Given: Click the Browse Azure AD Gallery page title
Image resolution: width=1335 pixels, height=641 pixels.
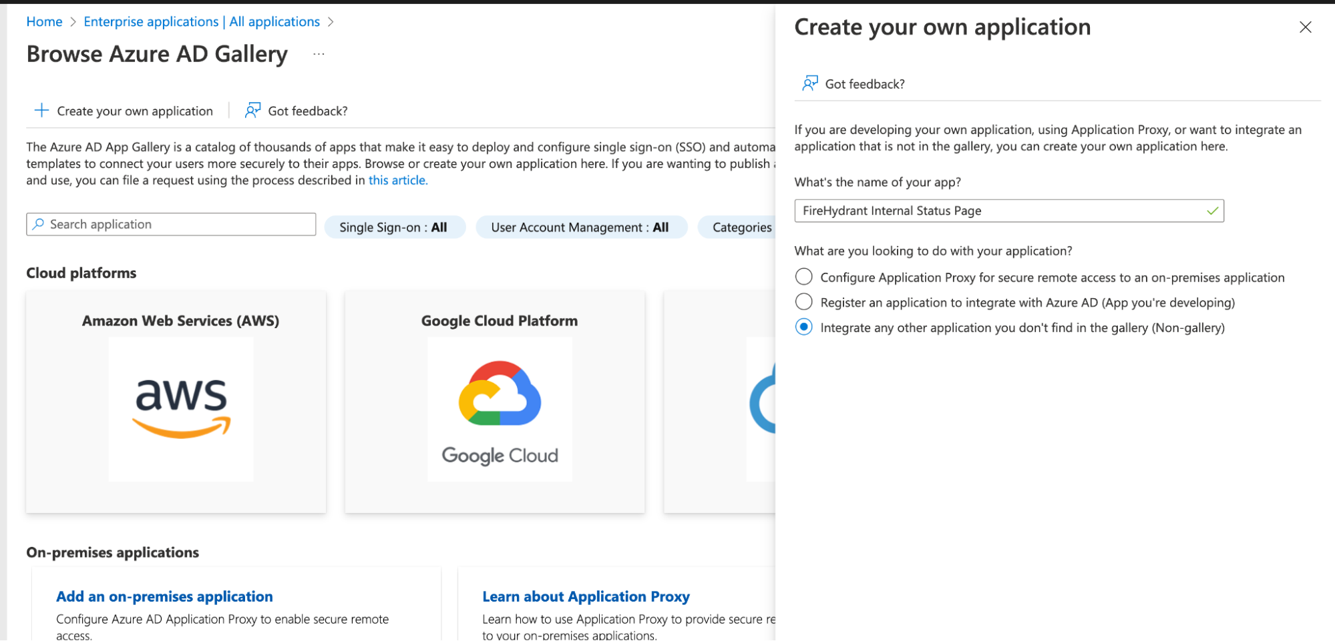Looking at the screenshot, I should coord(157,54).
